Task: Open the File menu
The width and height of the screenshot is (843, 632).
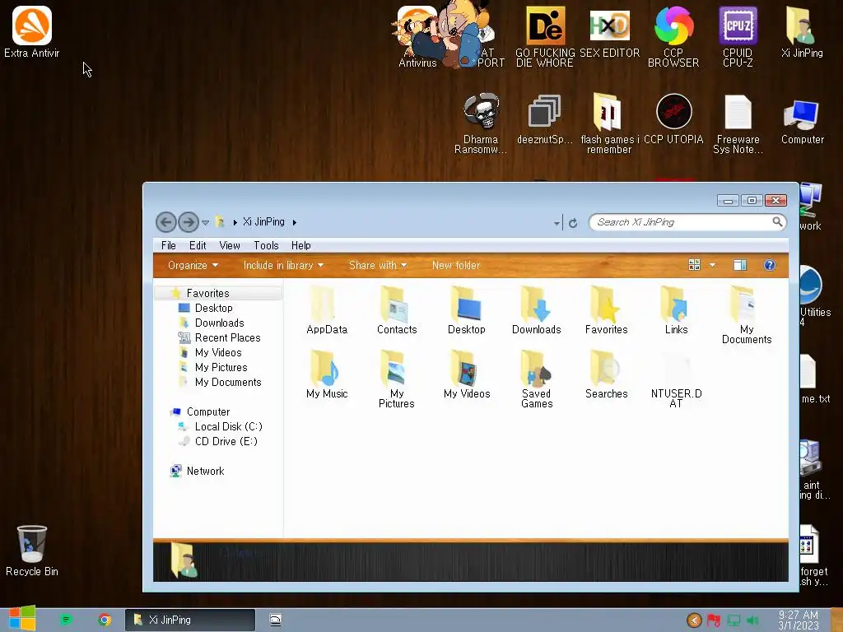Action: (x=168, y=245)
